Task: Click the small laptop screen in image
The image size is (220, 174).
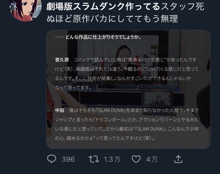Action: [x=157, y=99]
